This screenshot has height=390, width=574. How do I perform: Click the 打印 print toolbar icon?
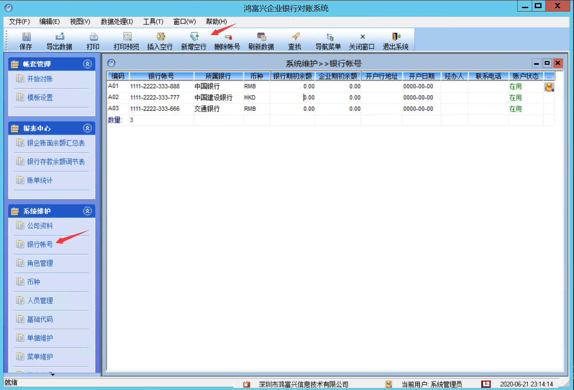93,37
